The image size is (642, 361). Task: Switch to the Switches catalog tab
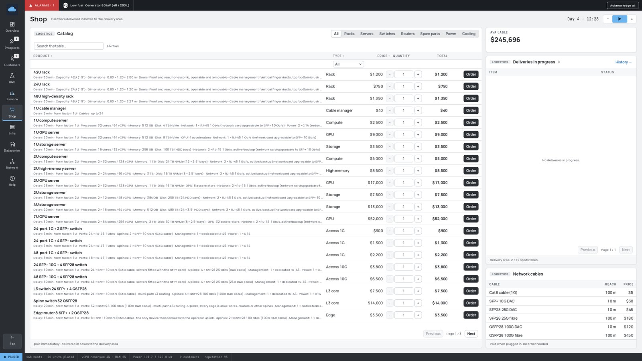click(x=387, y=34)
